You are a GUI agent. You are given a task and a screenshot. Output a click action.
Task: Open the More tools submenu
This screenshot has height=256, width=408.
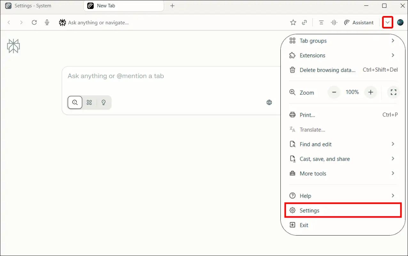tap(343, 173)
